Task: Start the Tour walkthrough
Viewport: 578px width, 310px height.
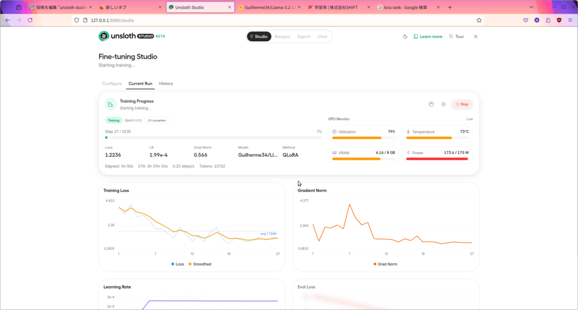Action: (456, 37)
